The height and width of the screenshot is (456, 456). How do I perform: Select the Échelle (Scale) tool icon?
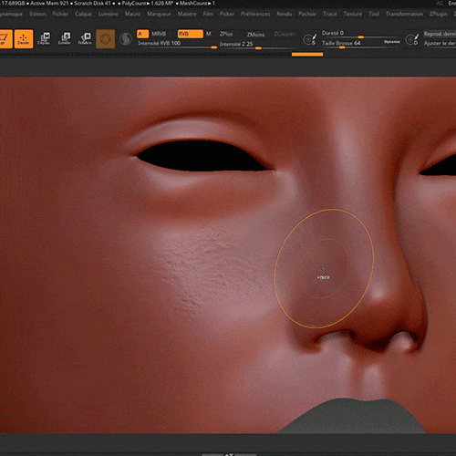65,39
